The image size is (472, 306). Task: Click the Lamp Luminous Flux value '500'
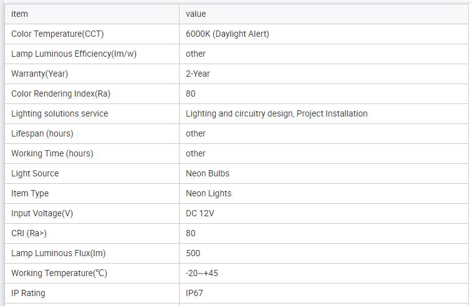tap(193, 253)
